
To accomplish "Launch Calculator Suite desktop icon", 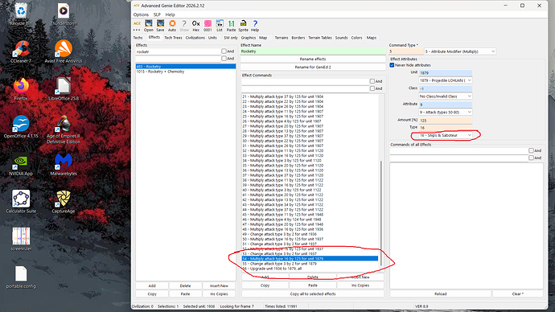I will (x=21, y=202).
